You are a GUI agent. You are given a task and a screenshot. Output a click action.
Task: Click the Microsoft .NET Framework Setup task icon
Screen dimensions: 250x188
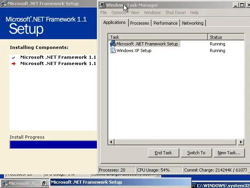click(x=113, y=43)
